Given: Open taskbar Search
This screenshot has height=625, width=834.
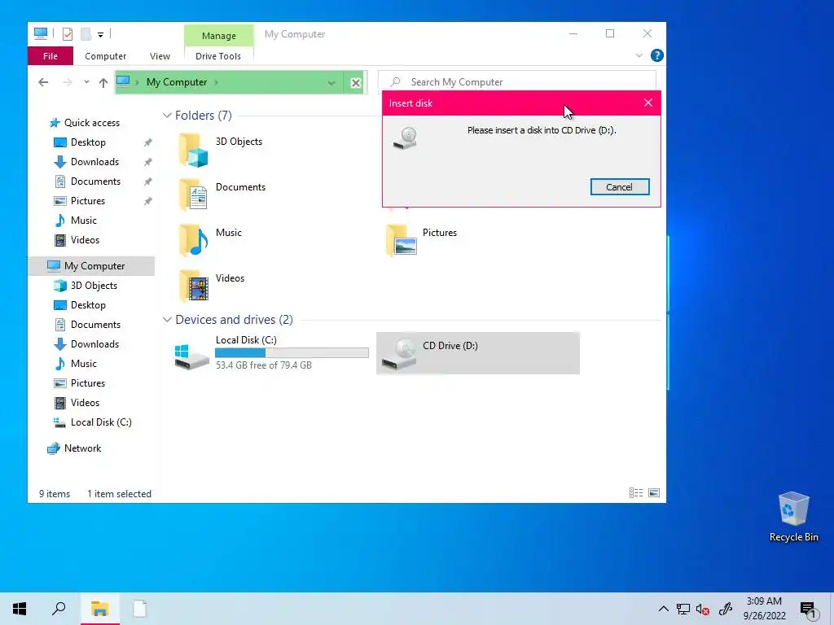Looking at the screenshot, I should [59, 609].
